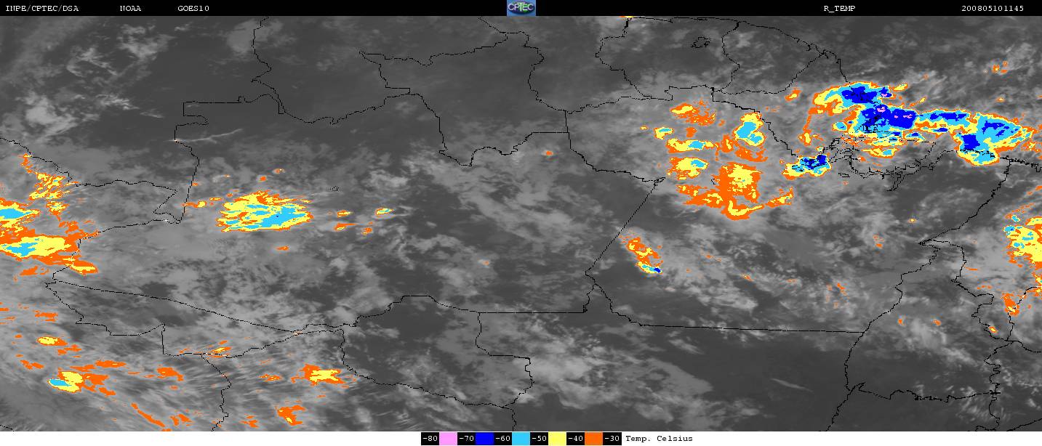Viewport: 1042px width, 446px height.
Task: Select the pink legend color swatch
Action: tap(448, 439)
